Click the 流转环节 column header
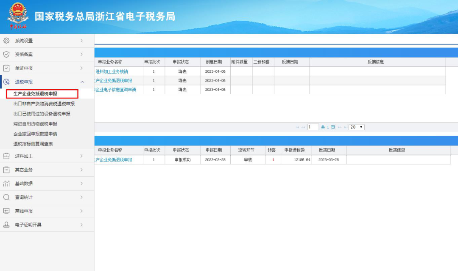This screenshot has height=271, width=458. tap(246, 150)
